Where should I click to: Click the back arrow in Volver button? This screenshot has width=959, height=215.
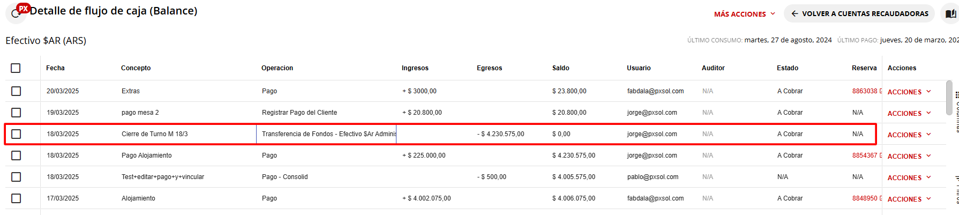[x=795, y=13]
